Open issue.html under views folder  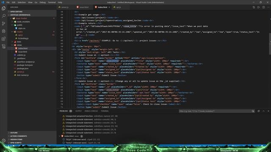pyautogui.click(x=22, y=52)
